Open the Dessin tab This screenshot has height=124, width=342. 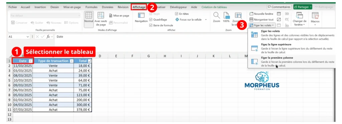pos(54,7)
